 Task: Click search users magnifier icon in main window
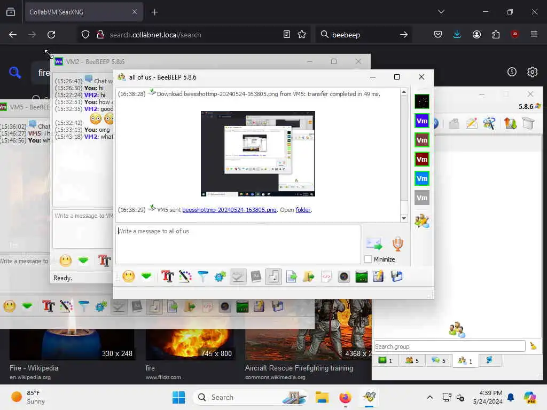pyautogui.click(x=489, y=123)
